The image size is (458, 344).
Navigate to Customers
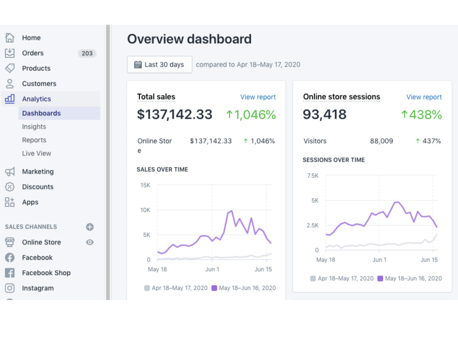pyautogui.click(x=39, y=83)
